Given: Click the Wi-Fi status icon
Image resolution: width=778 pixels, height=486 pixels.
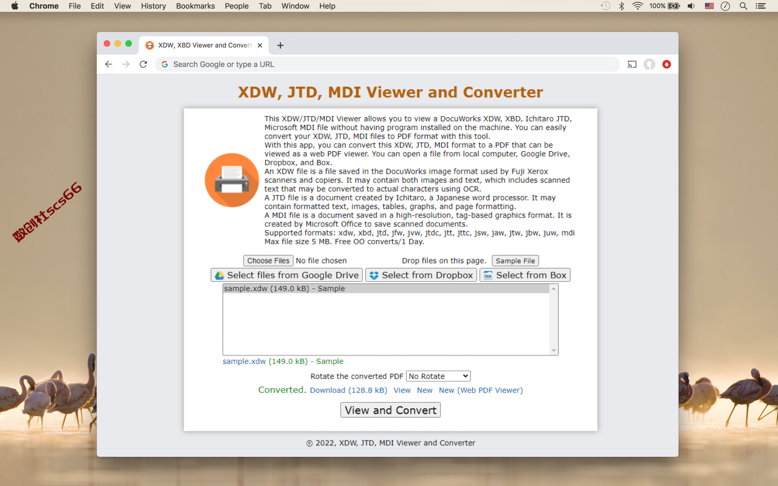Looking at the screenshot, I should point(638,6).
